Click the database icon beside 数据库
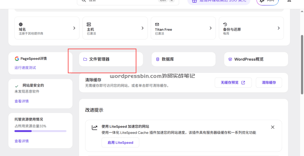 click(x=158, y=59)
